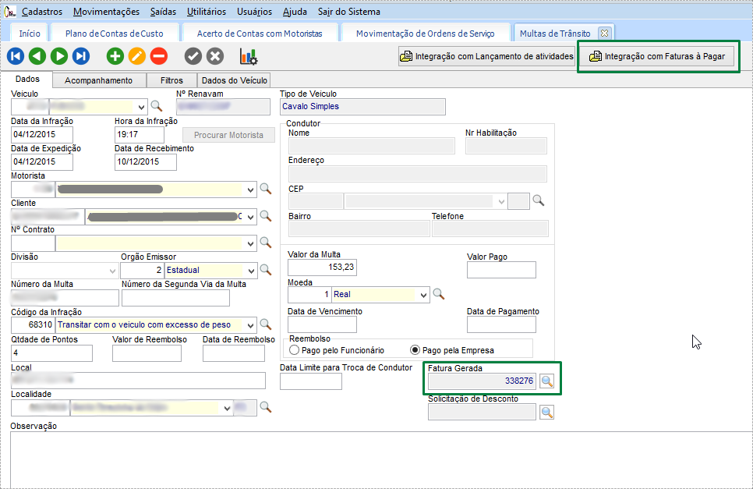This screenshot has height=489, width=753.
Task: Open the chart report settings icon
Action: point(249,56)
